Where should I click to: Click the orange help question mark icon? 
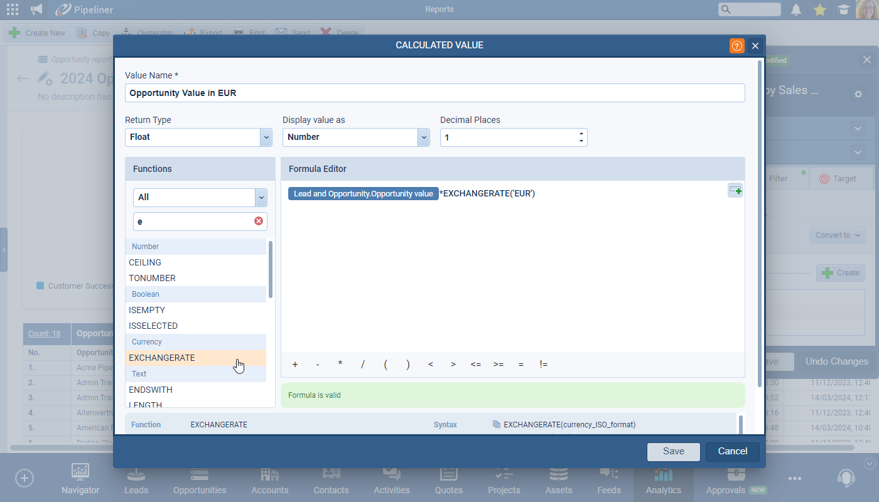pos(736,46)
